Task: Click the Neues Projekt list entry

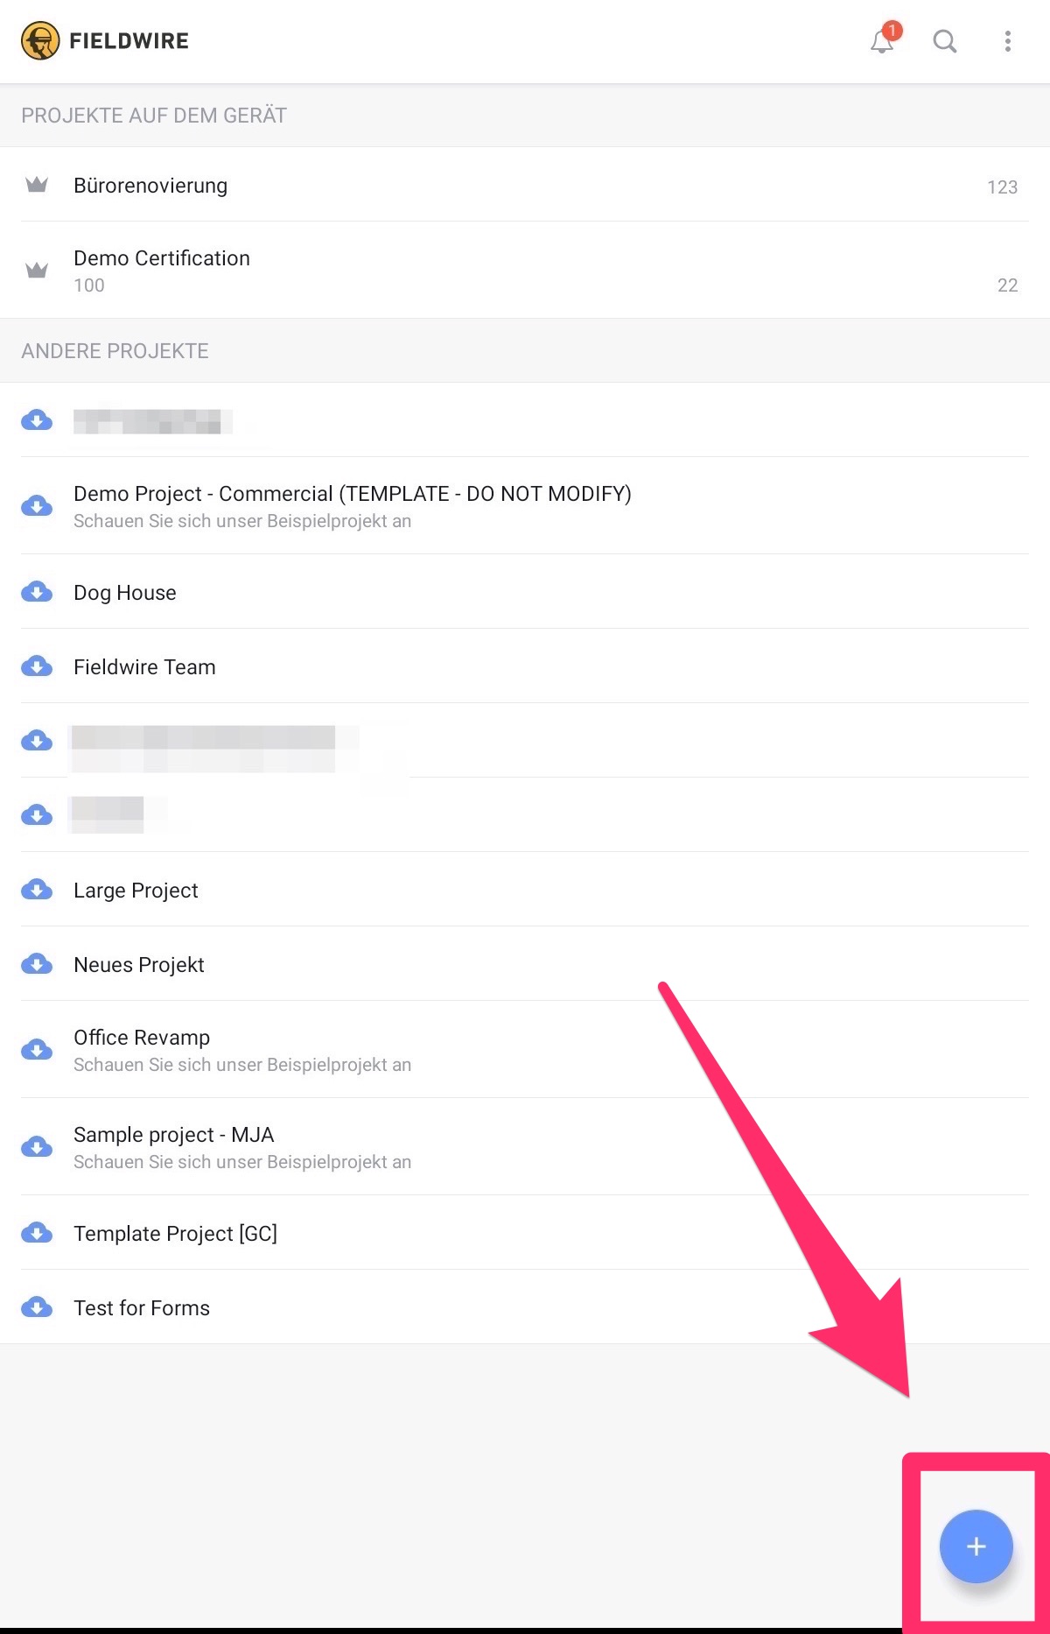Action: (139, 965)
